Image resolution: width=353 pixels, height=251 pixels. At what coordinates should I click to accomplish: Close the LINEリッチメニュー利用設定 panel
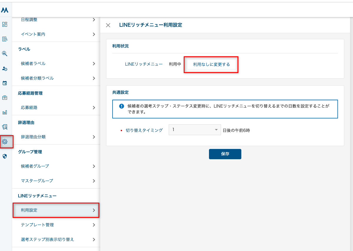108,25
